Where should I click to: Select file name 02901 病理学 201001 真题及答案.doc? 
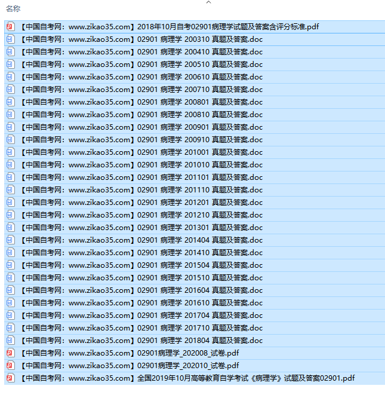point(200,152)
